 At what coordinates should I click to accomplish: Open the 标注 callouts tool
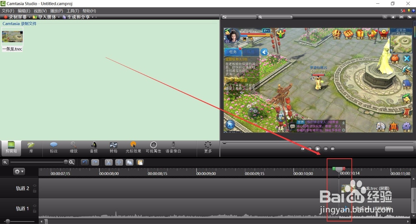pos(54,148)
